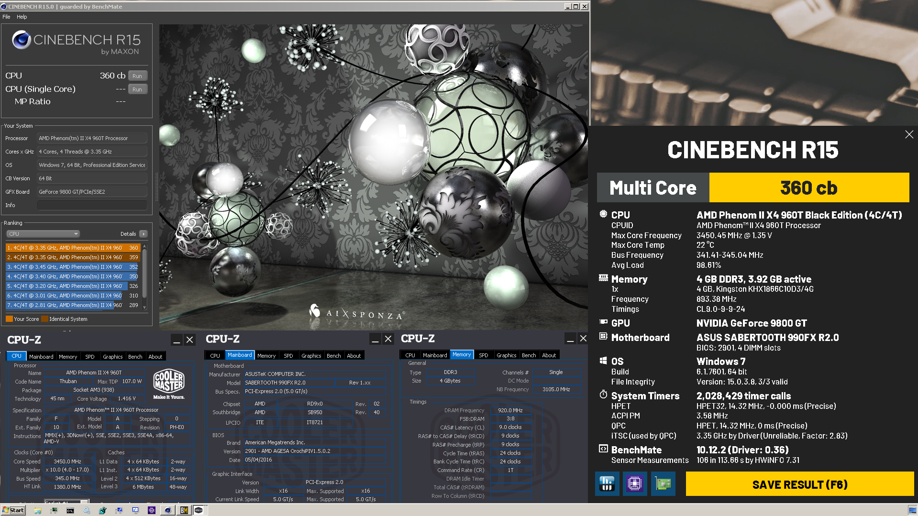Open the Help menu in Cinebench
The image size is (918, 516).
(22, 17)
